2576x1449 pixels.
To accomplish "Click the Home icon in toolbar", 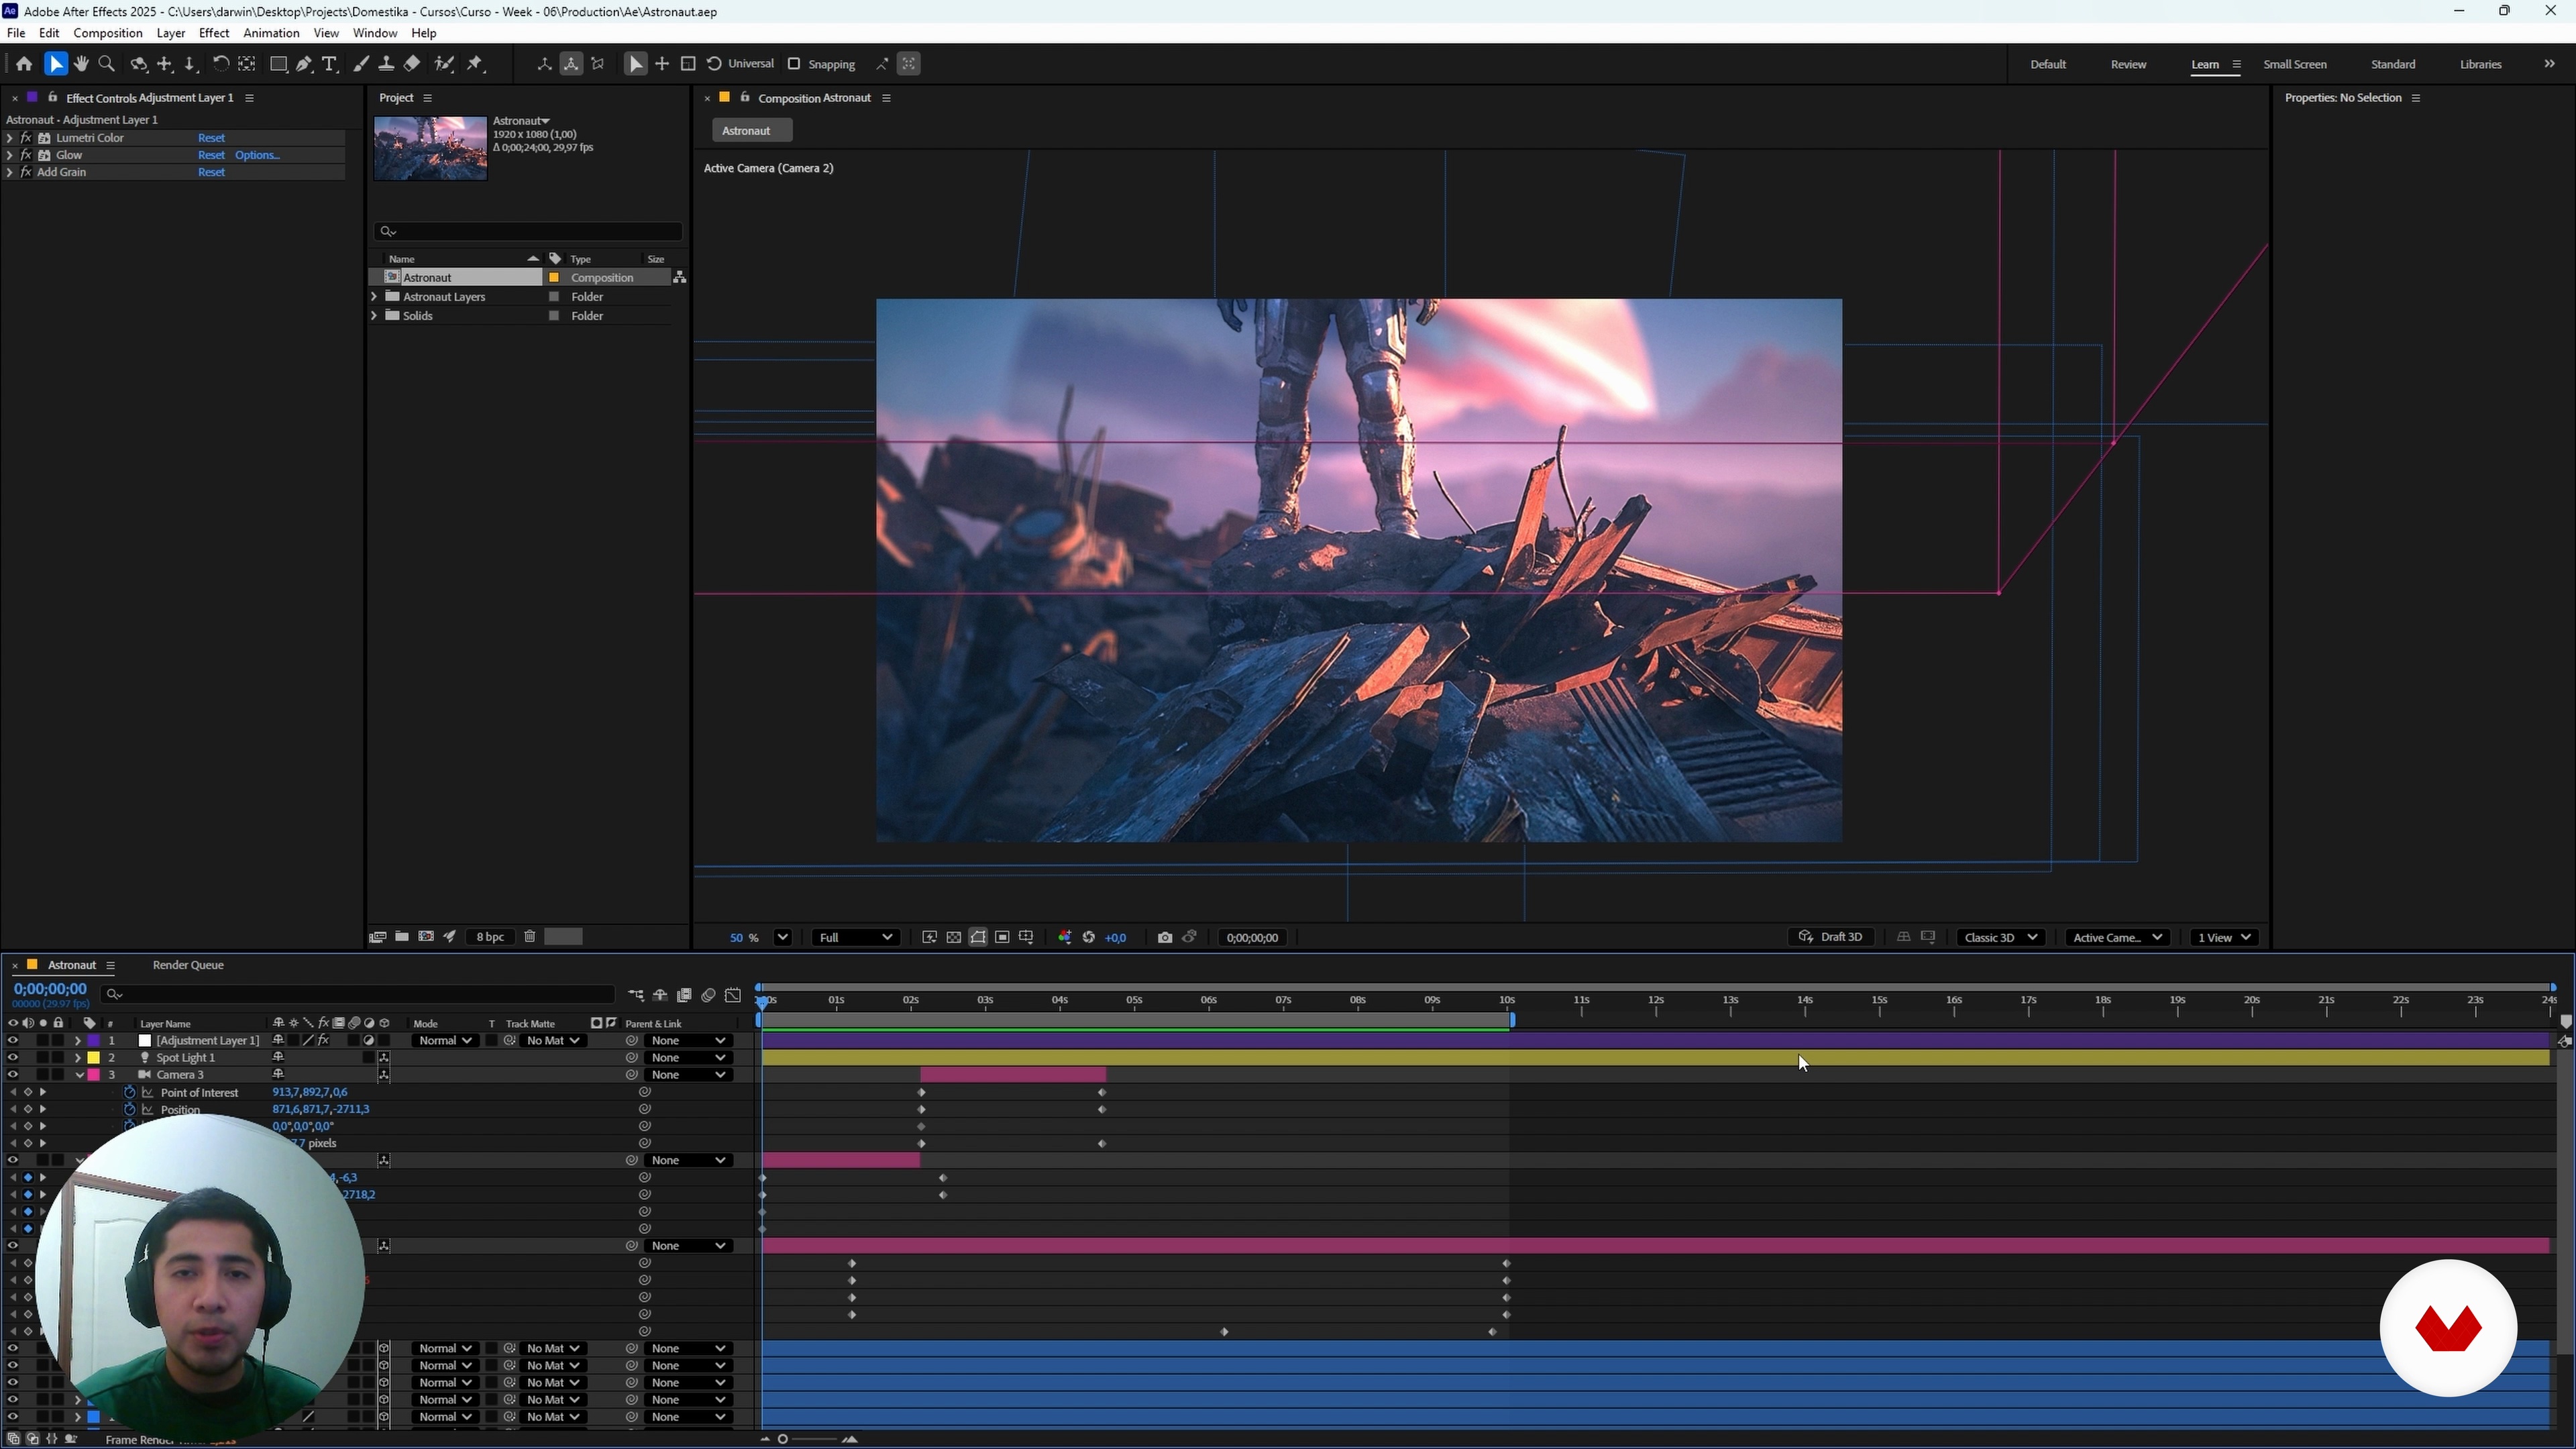I will coord(24,64).
